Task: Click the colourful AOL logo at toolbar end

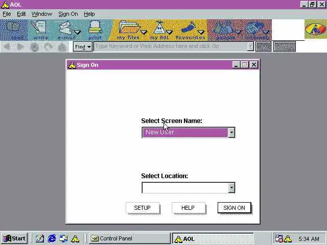Action: pyautogui.click(x=316, y=30)
